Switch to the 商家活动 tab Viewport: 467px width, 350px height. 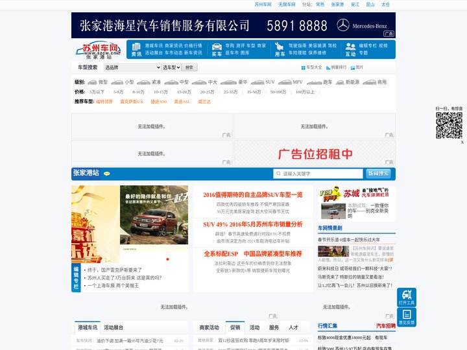point(209,327)
